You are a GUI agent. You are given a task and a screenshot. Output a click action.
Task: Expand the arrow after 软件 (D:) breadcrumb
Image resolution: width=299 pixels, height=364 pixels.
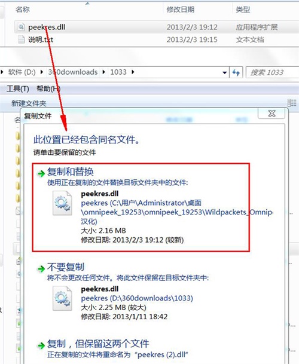[x=42, y=72]
